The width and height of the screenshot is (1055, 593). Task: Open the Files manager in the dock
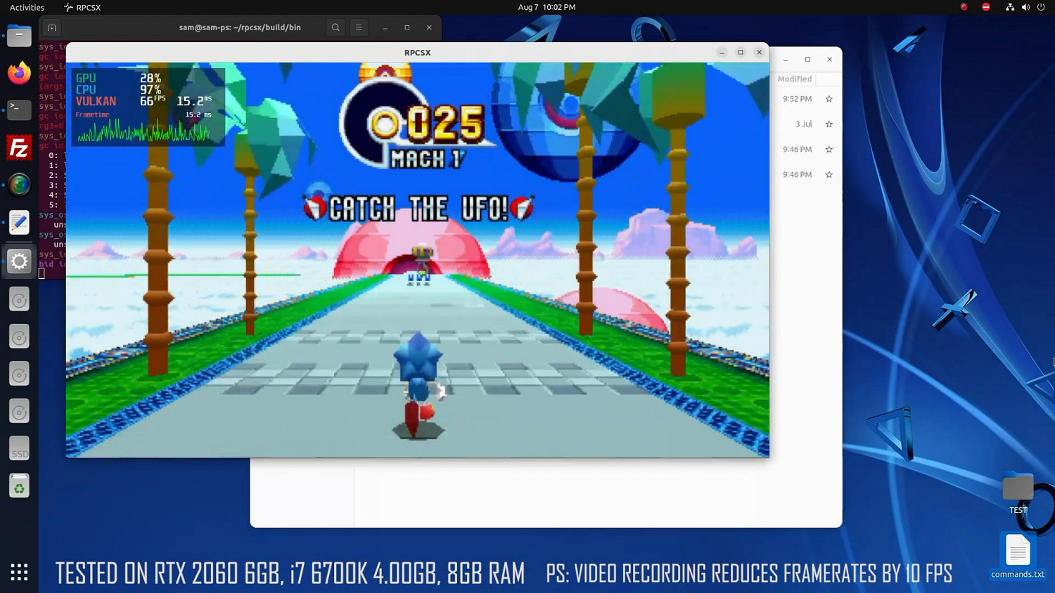point(19,36)
